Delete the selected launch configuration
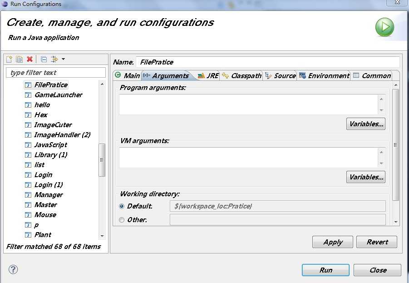409x283 pixels. click(30, 59)
